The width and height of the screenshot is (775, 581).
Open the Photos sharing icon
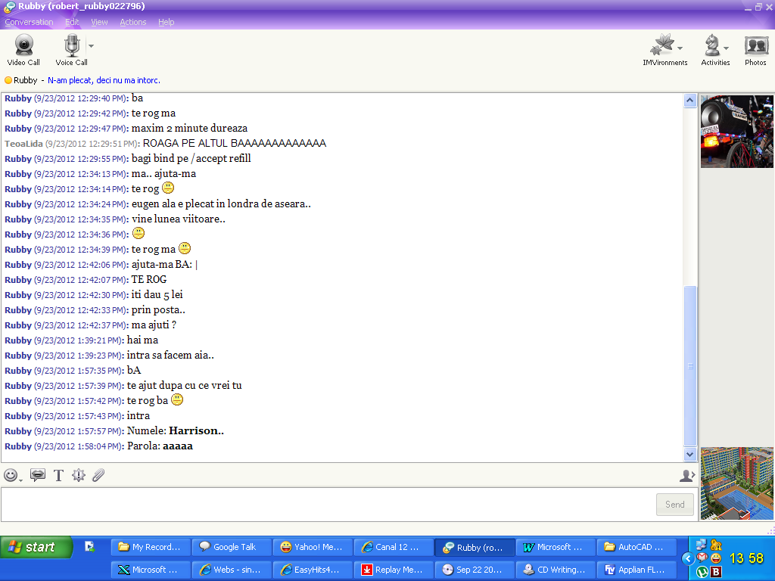755,47
